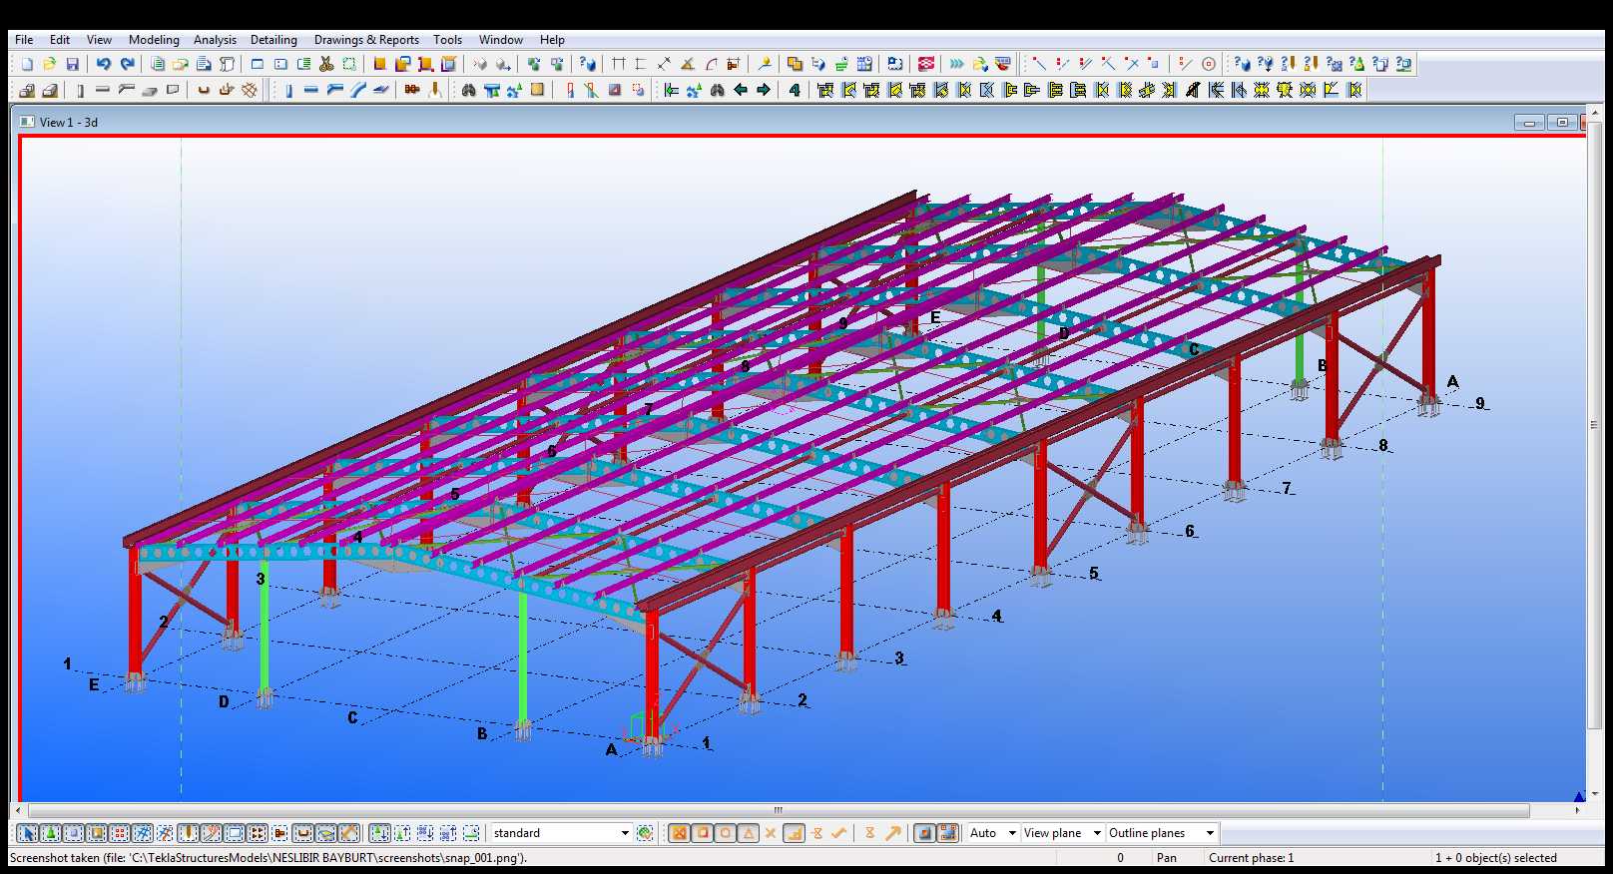The height and width of the screenshot is (874, 1613).
Task: Toggle the Select grid switch
Action: point(143,833)
